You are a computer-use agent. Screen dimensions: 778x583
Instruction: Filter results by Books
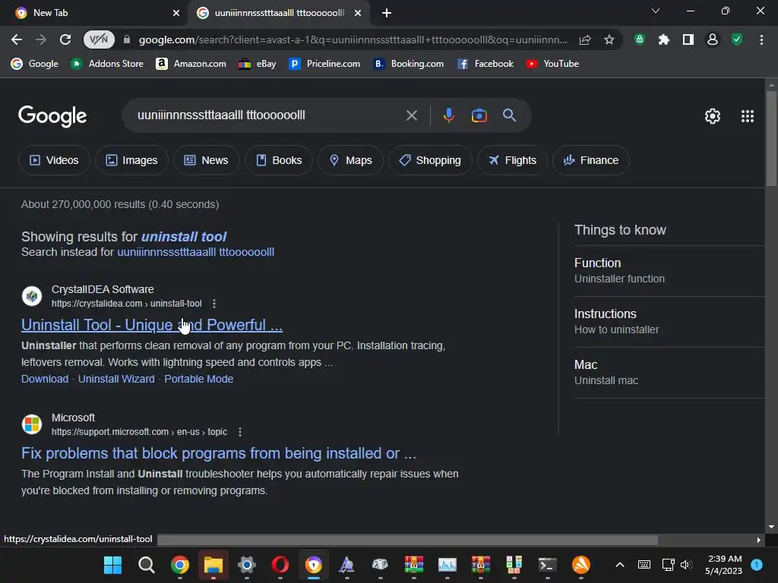(278, 160)
